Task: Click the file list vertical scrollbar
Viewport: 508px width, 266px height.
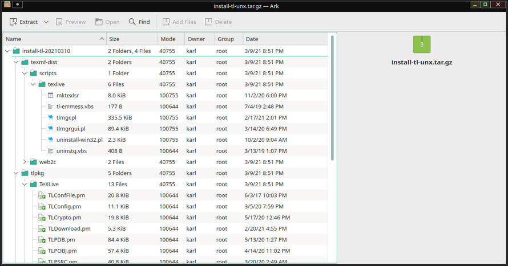Action: point(332,99)
